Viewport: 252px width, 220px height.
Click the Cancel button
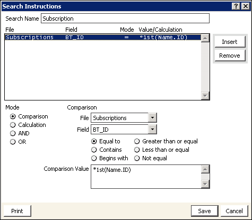[x=234, y=211]
